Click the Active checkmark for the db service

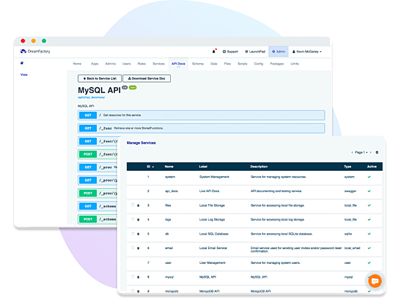click(x=369, y=234)
